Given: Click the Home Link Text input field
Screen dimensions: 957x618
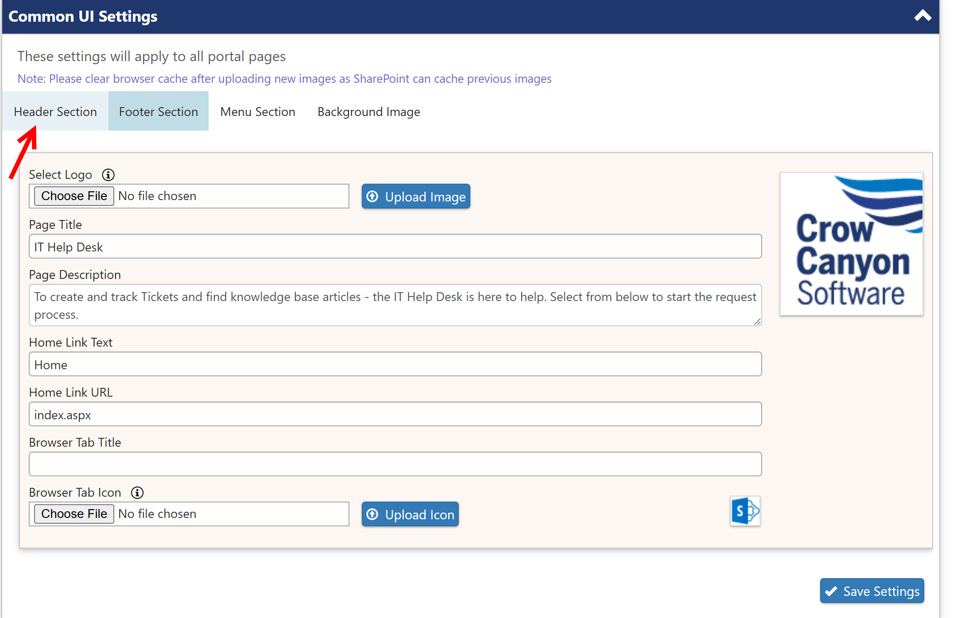Looking at the screenshot, I should (x=395, y=365).
